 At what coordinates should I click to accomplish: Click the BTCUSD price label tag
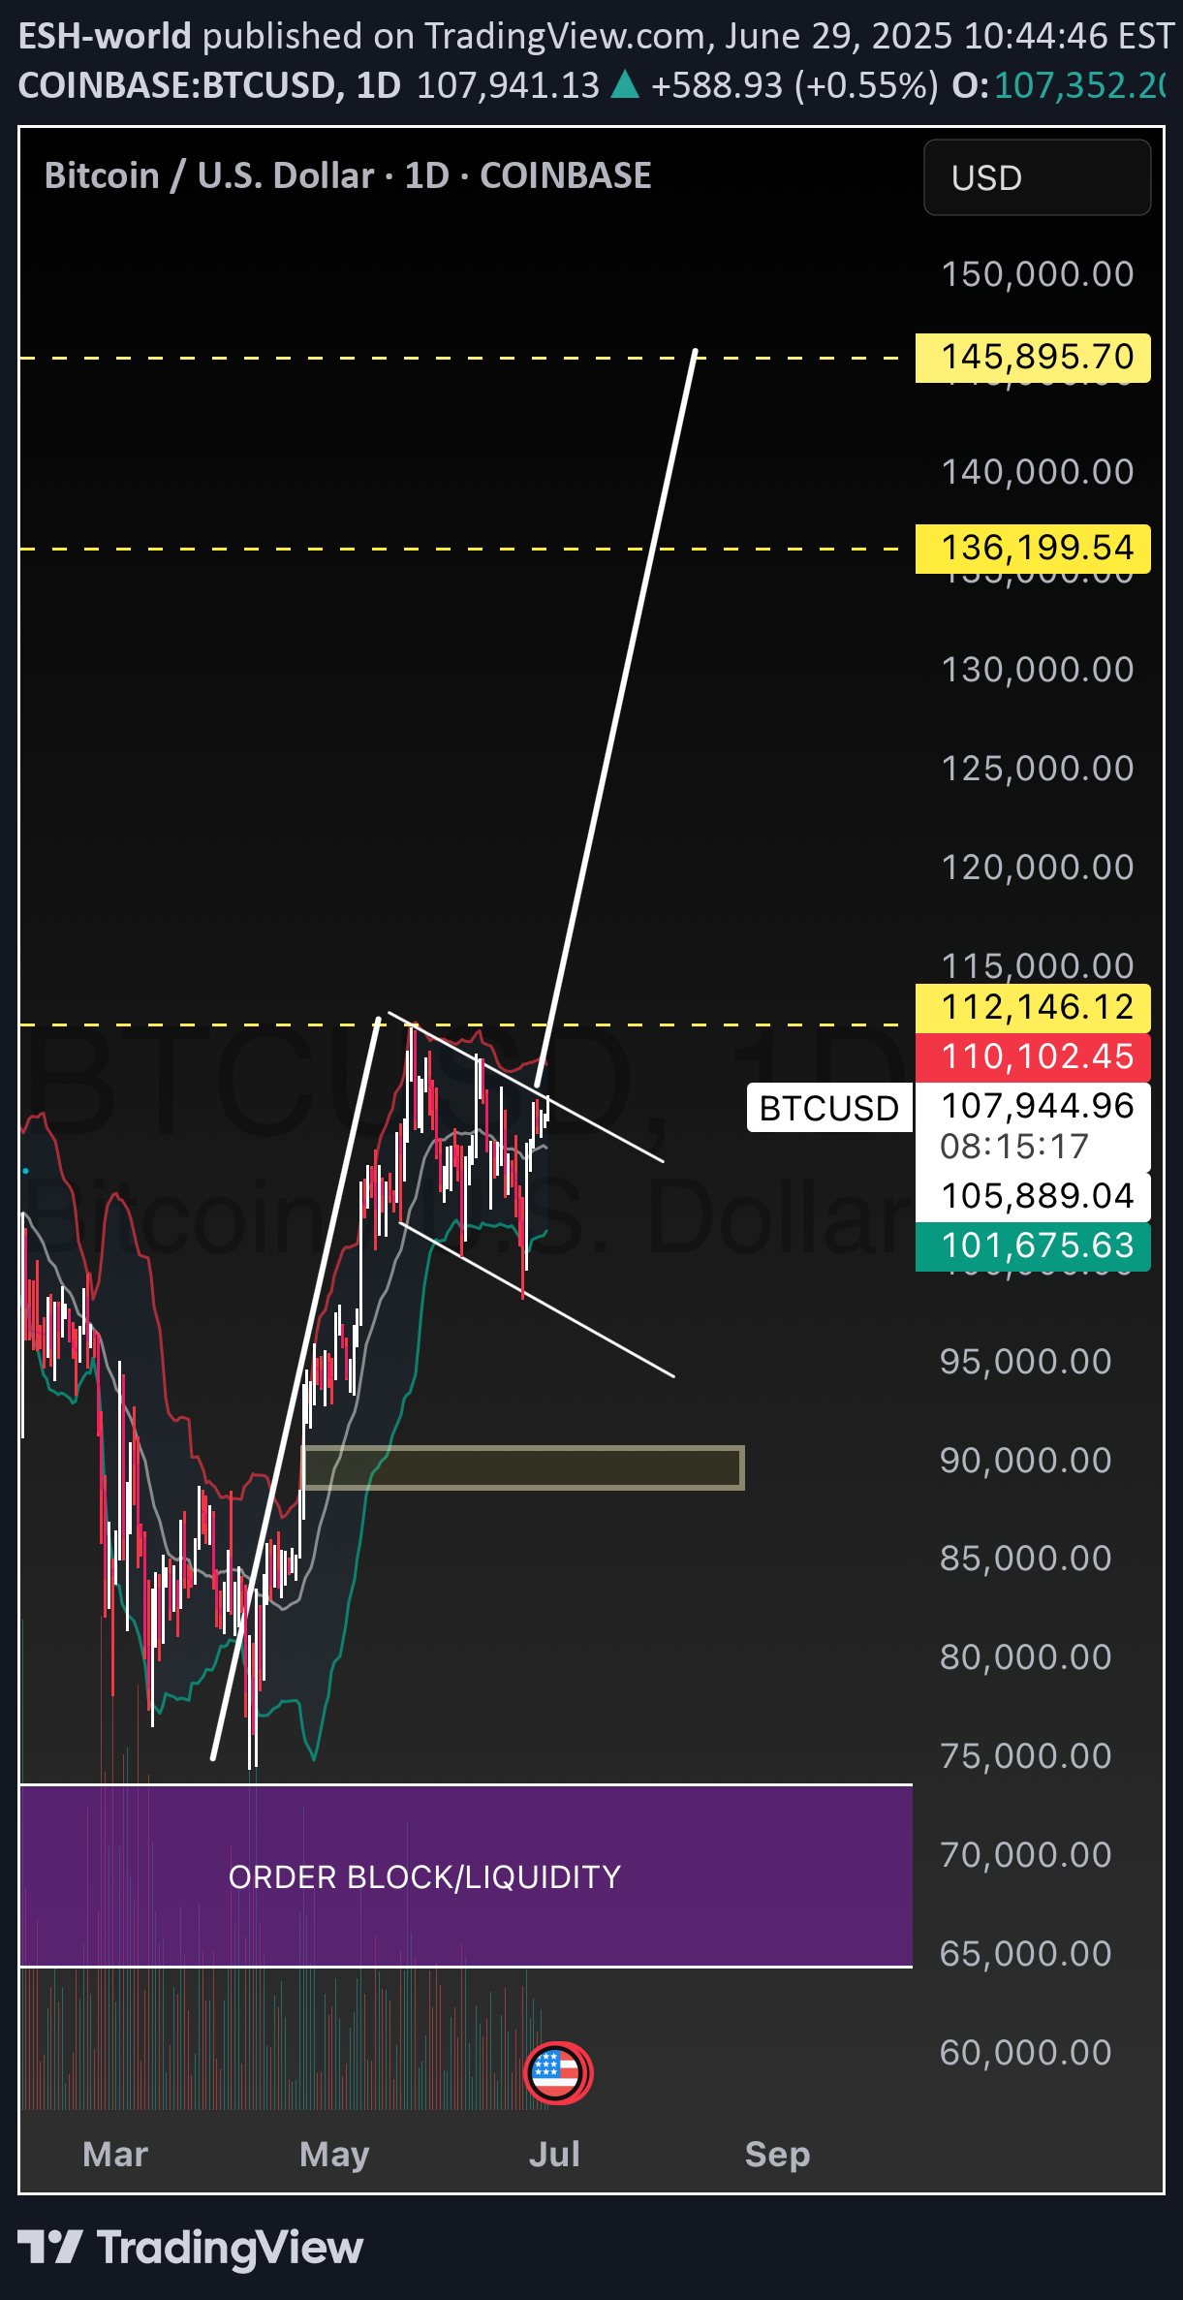(829, 1108)
